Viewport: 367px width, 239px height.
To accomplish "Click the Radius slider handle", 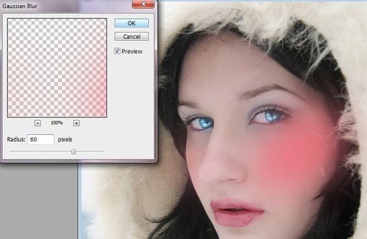I will tap(73, 152).
